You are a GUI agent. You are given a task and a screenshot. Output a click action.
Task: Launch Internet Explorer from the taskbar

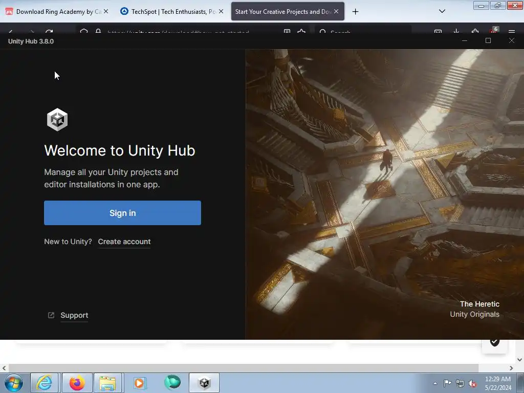point(44,383)
